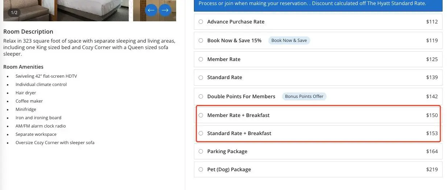Choose the Parking Package rate
The width and height of the screenshot is (448, 190).
click(201, 151)
